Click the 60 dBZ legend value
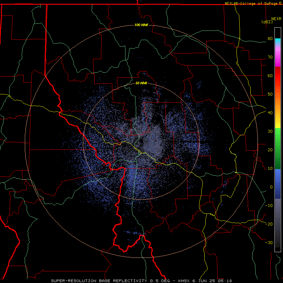The height and width of the screenshot is (283, 283). click(x=270, y=75)
